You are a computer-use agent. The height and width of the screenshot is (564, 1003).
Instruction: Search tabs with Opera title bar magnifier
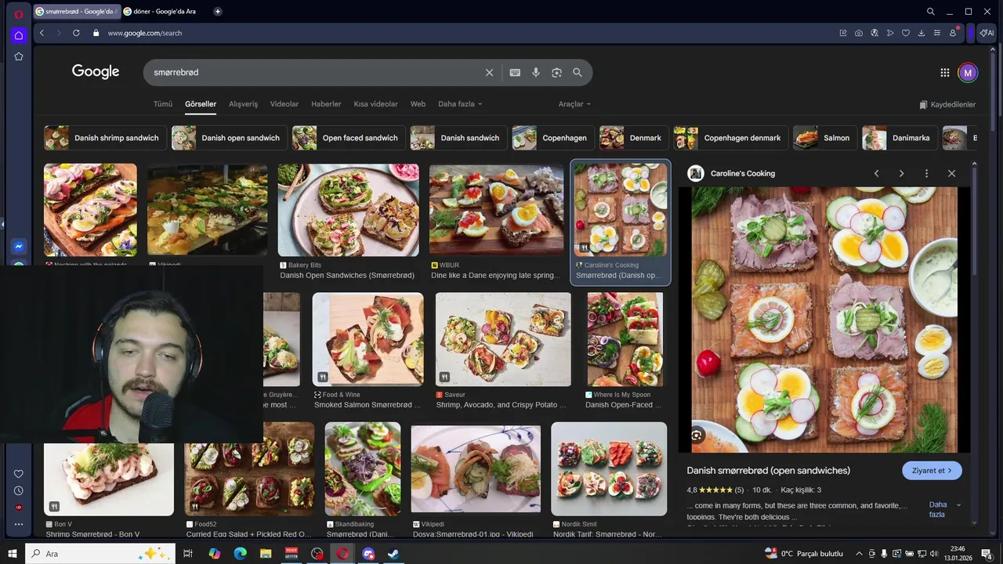[x=930, y=11]
